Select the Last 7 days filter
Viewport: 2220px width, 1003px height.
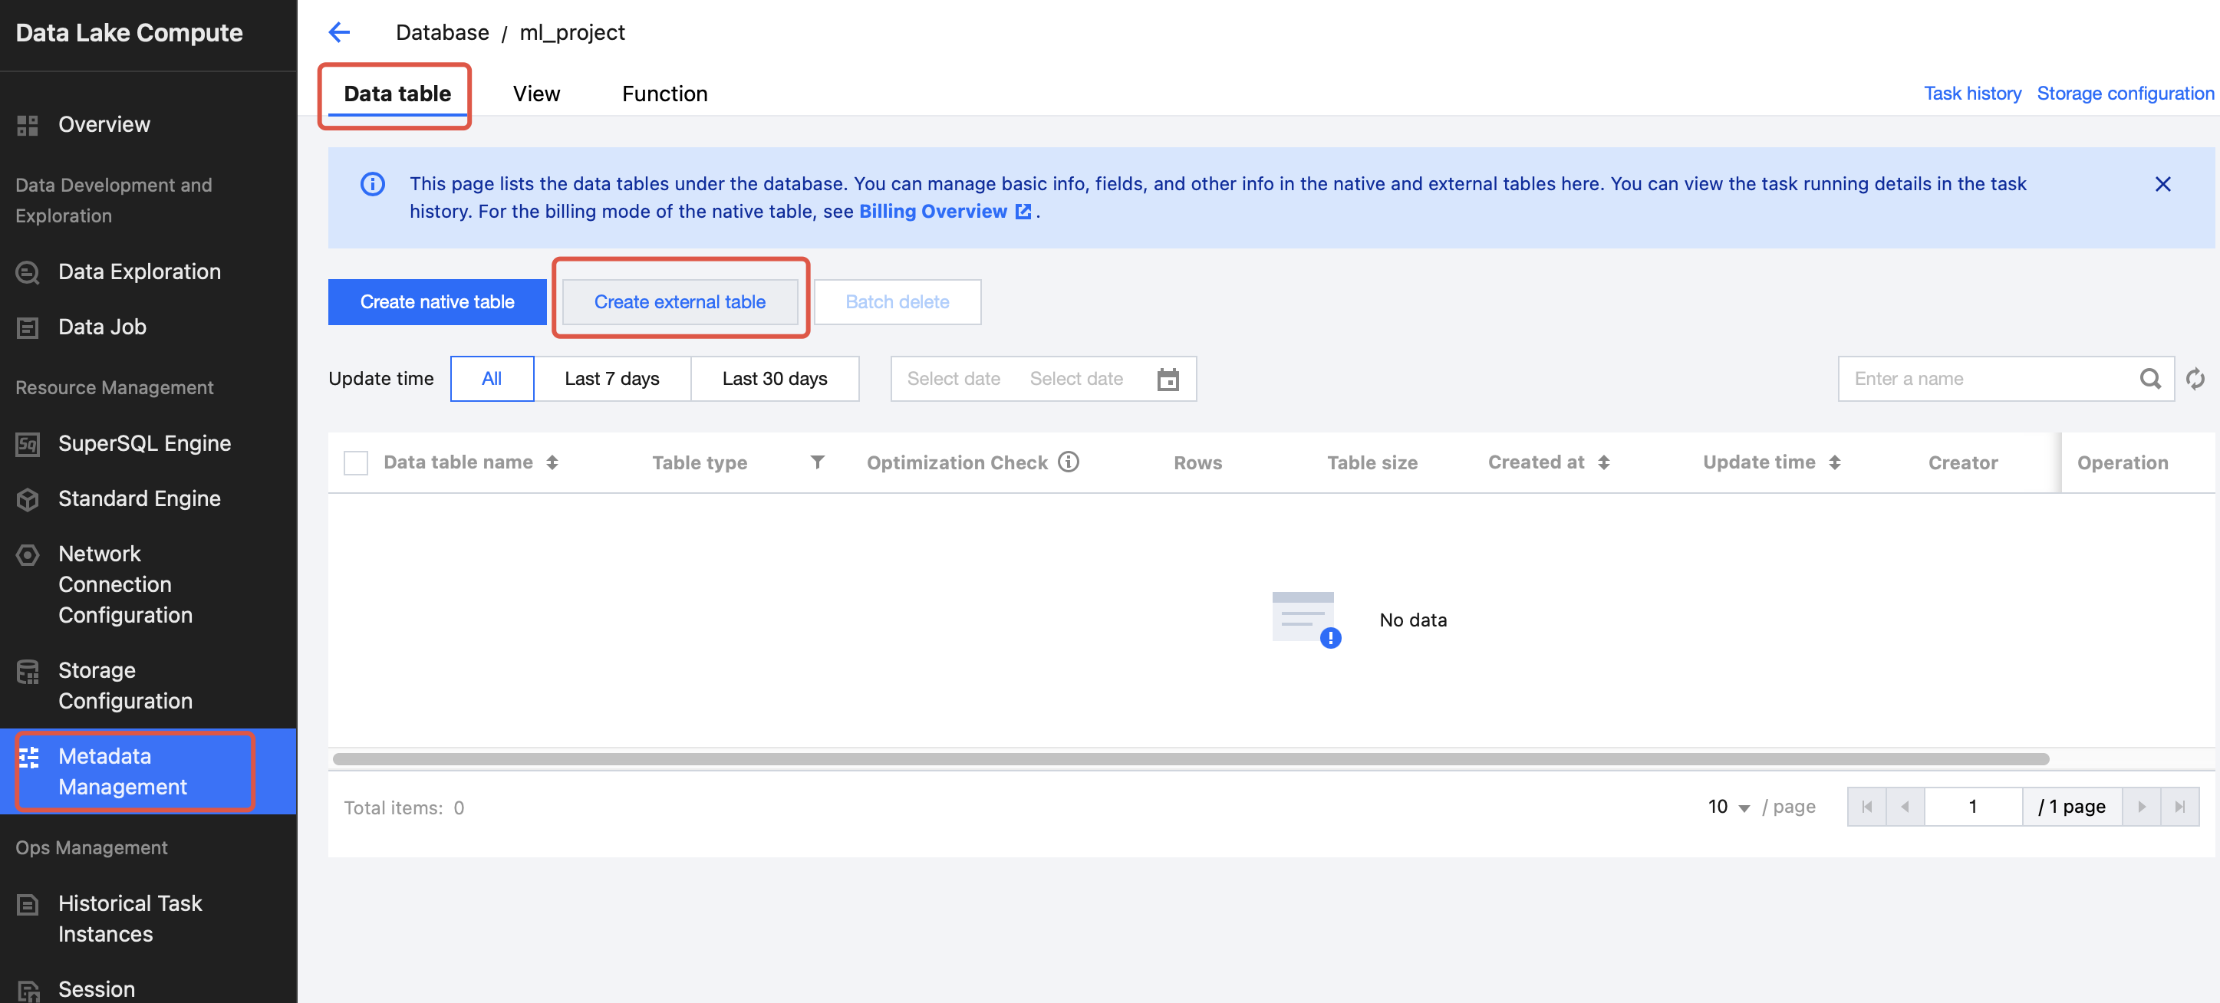click(x=611, y=379)
